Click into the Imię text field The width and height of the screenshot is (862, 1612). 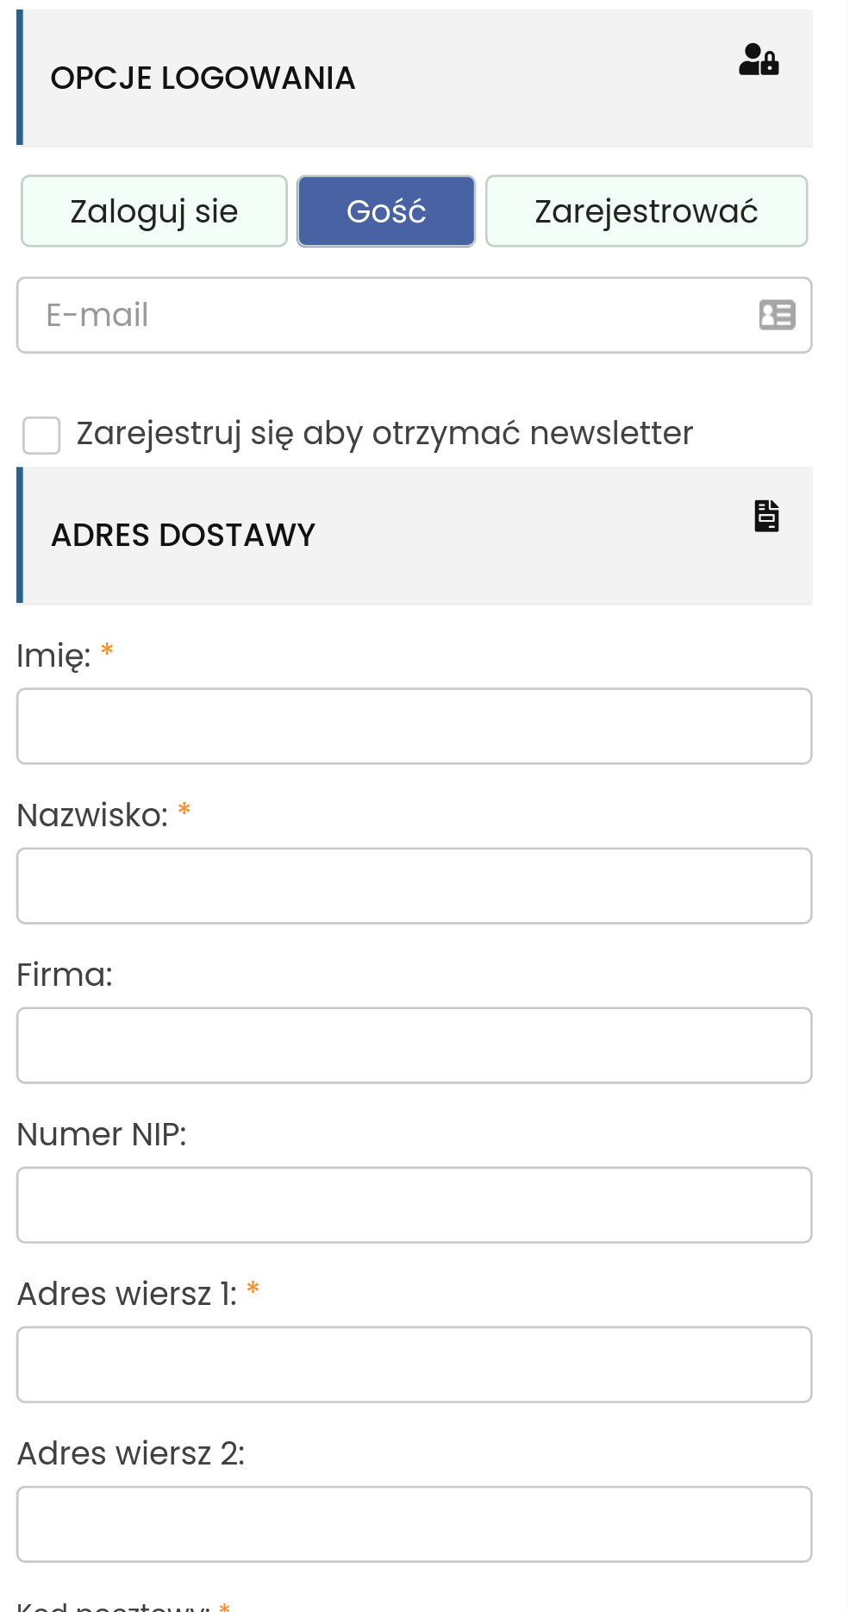[414, 726]
